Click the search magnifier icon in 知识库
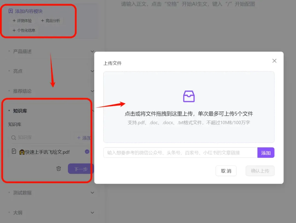 tap(13, 138)
